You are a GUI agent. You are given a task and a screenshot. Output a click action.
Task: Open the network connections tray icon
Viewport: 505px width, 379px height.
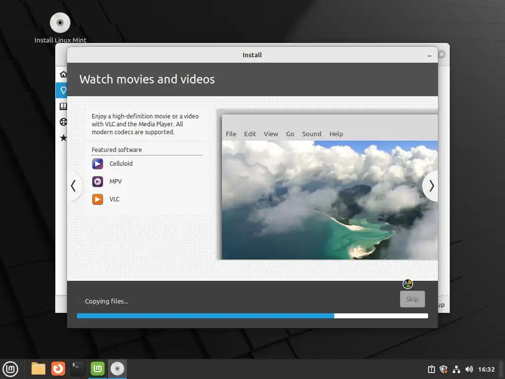point(456,369)
